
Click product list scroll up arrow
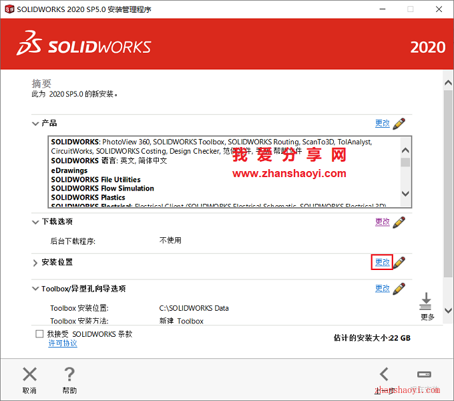click(405, 150)
